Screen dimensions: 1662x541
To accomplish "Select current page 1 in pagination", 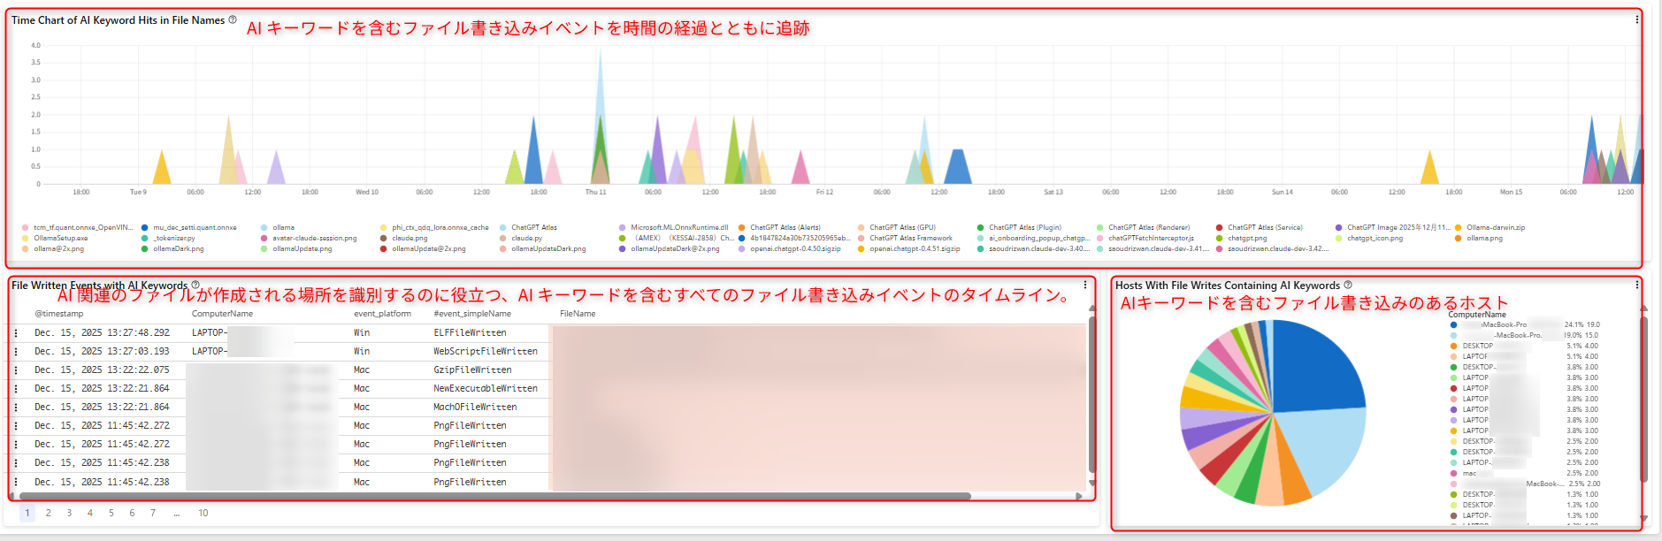I will click(27, 513).
